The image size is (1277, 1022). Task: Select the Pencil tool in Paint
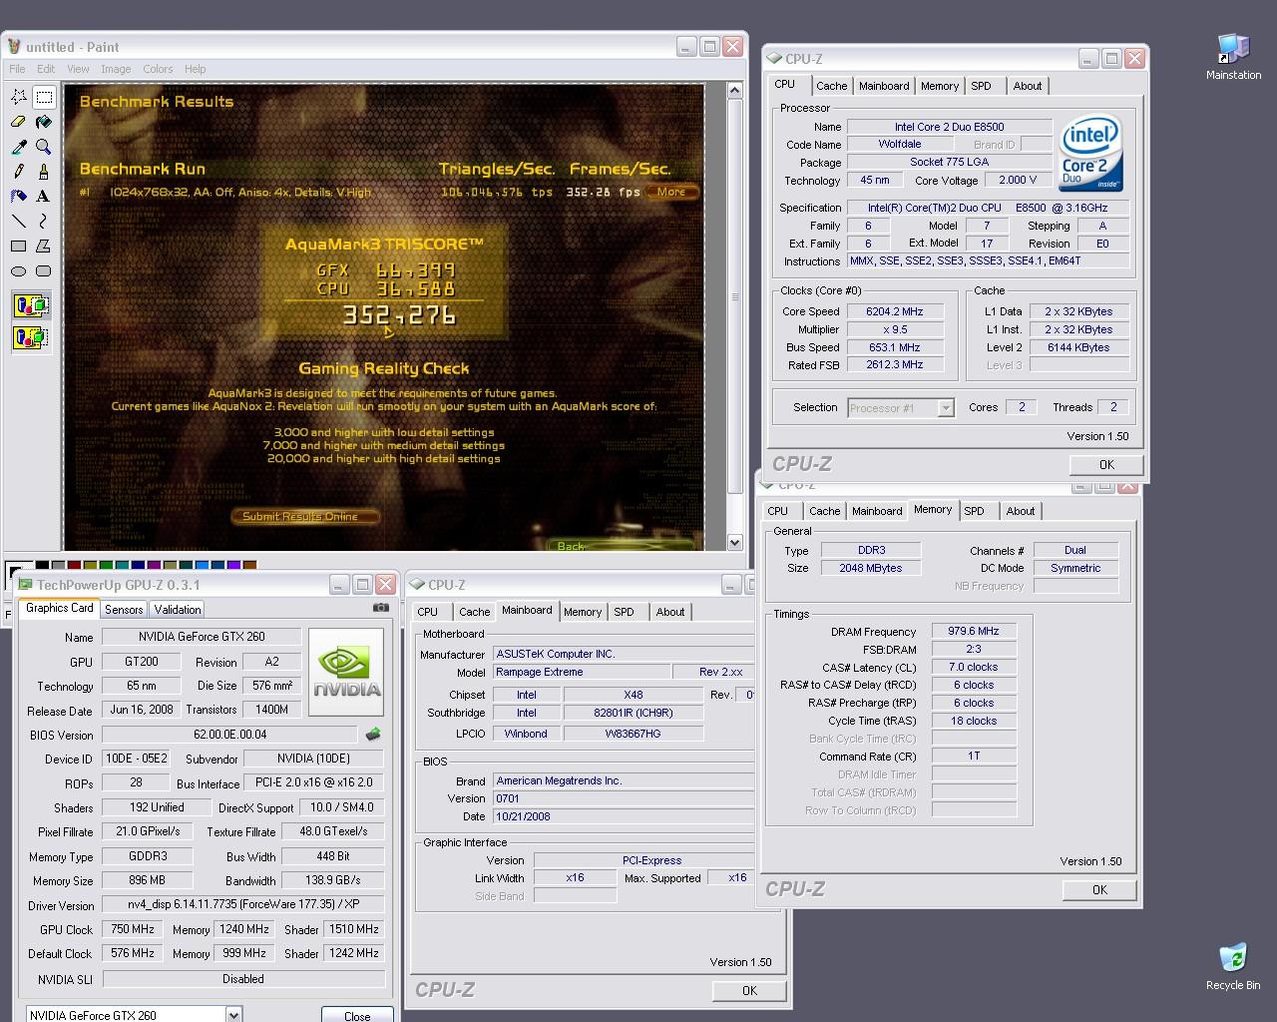coord(19,172)
